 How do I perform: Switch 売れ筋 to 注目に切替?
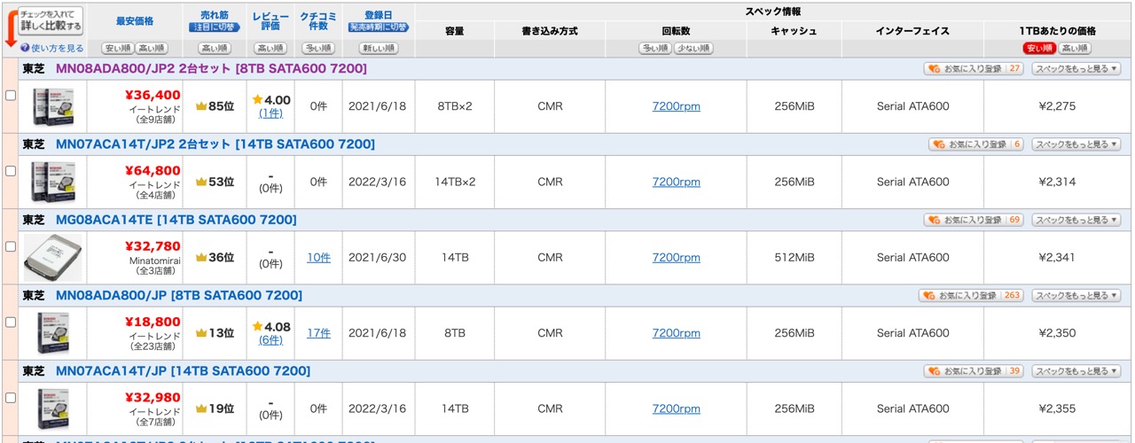(x=215, y=28)
